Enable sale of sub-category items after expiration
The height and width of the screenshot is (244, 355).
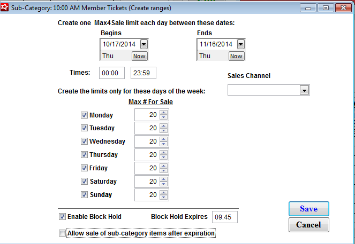click(x=62, y=233)
